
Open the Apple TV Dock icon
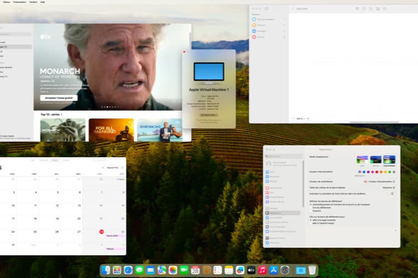pos(251,270)
